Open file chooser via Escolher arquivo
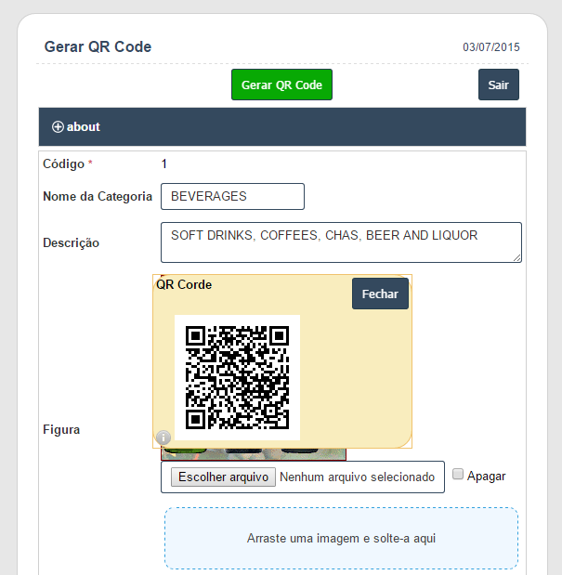The image size is (562, 575). click(223, 477)
